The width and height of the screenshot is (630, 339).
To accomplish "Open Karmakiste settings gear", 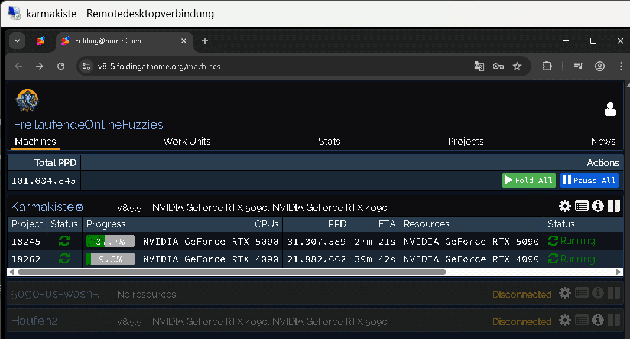I will pyautogui.click(x=565, y=206).
